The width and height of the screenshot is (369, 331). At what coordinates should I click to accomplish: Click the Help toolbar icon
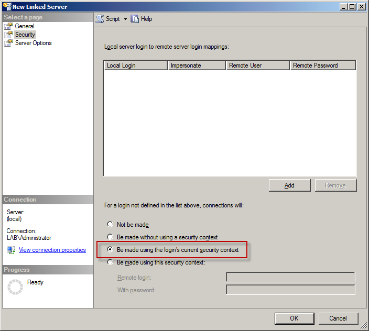pyautogui.click(x=135, y=19)
